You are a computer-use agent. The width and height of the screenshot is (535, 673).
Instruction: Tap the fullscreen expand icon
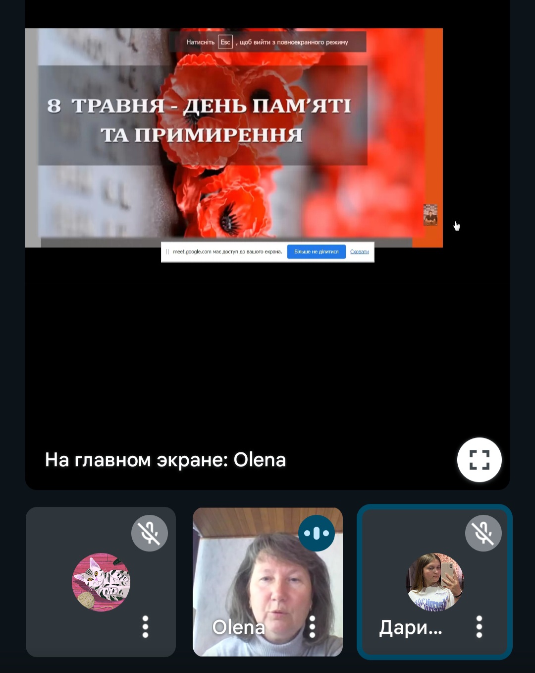pyautogui.click(x=479, y=460)
